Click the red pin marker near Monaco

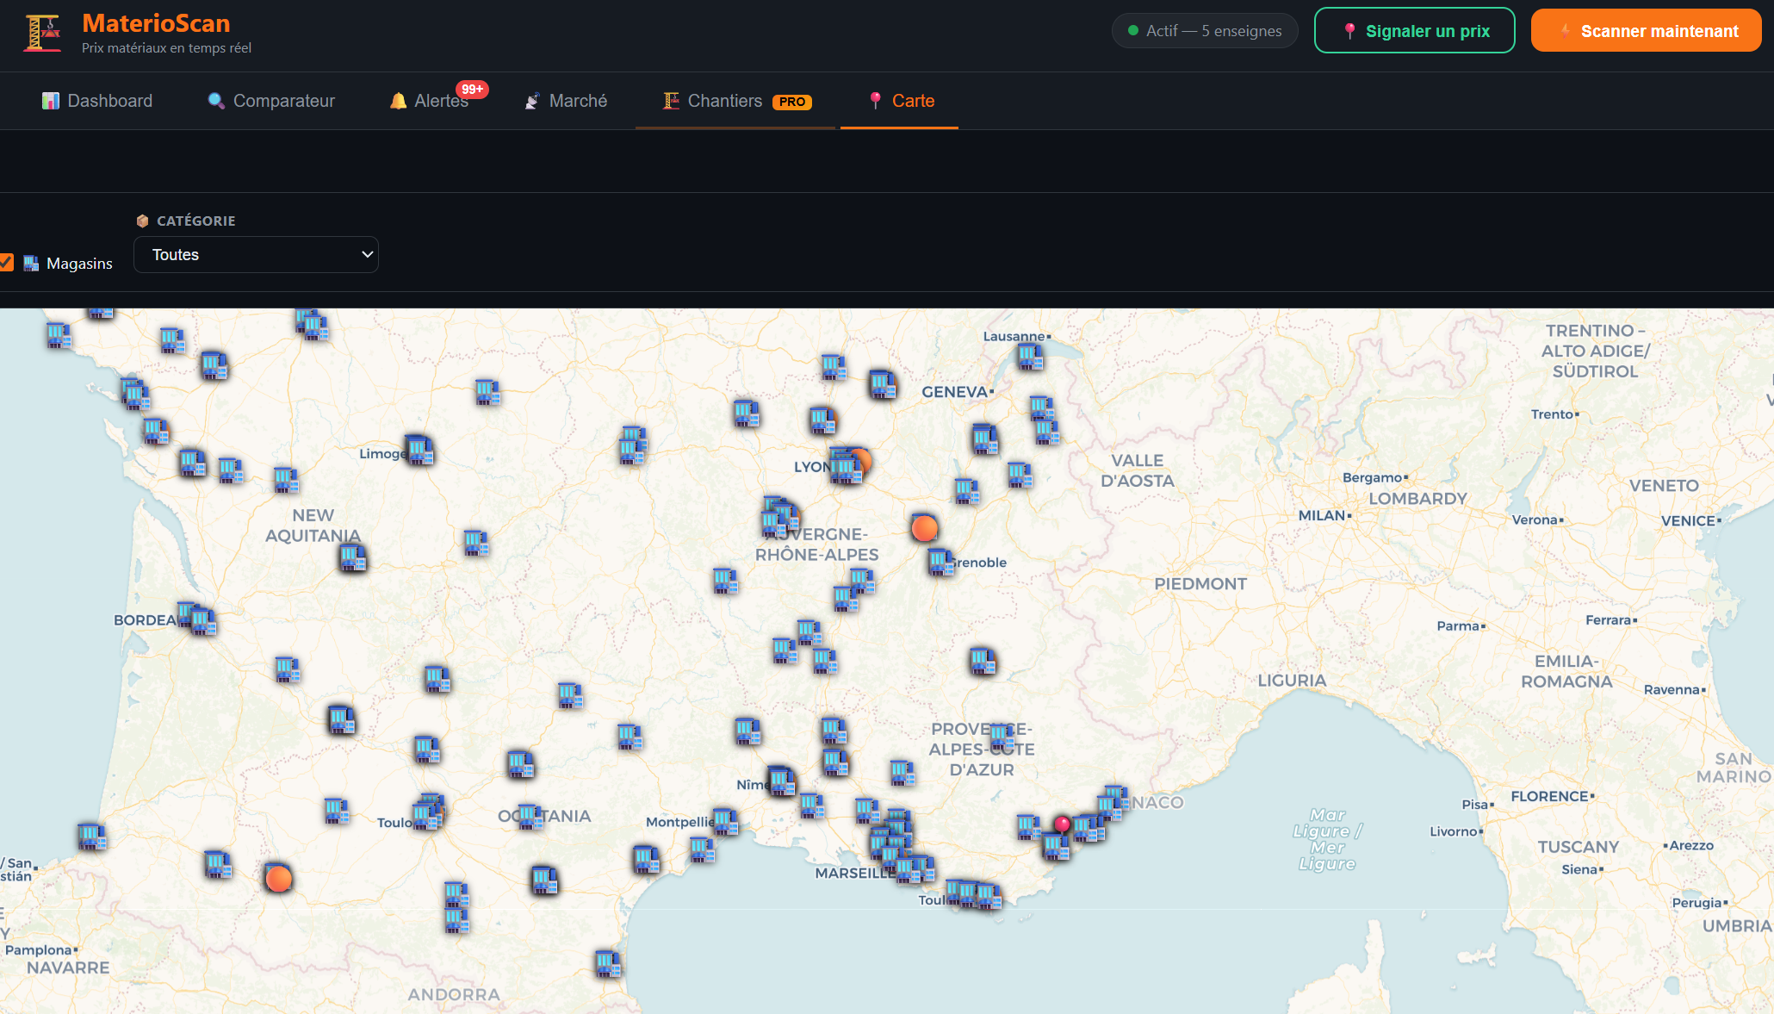[x=1063, y=824]
